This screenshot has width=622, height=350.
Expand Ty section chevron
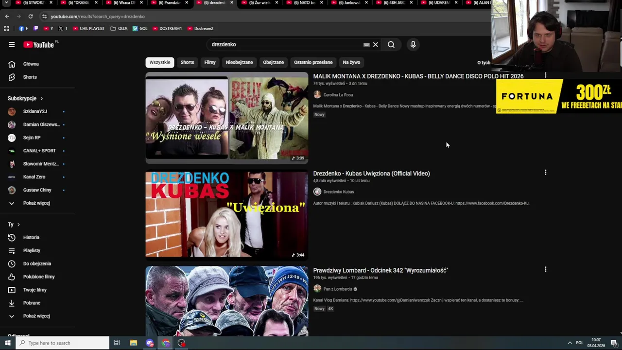[x=18, y=225]
